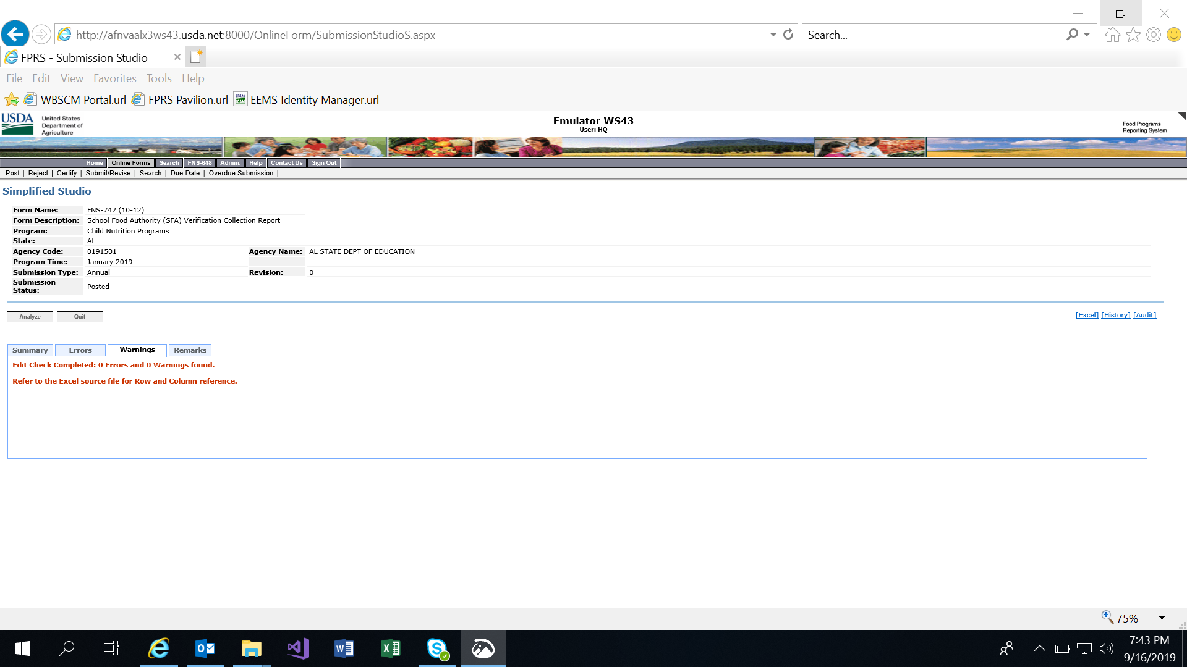Click the favorites star icon
The width and height of the screenshot is (1187, 667).
(x=1133, y=35)
